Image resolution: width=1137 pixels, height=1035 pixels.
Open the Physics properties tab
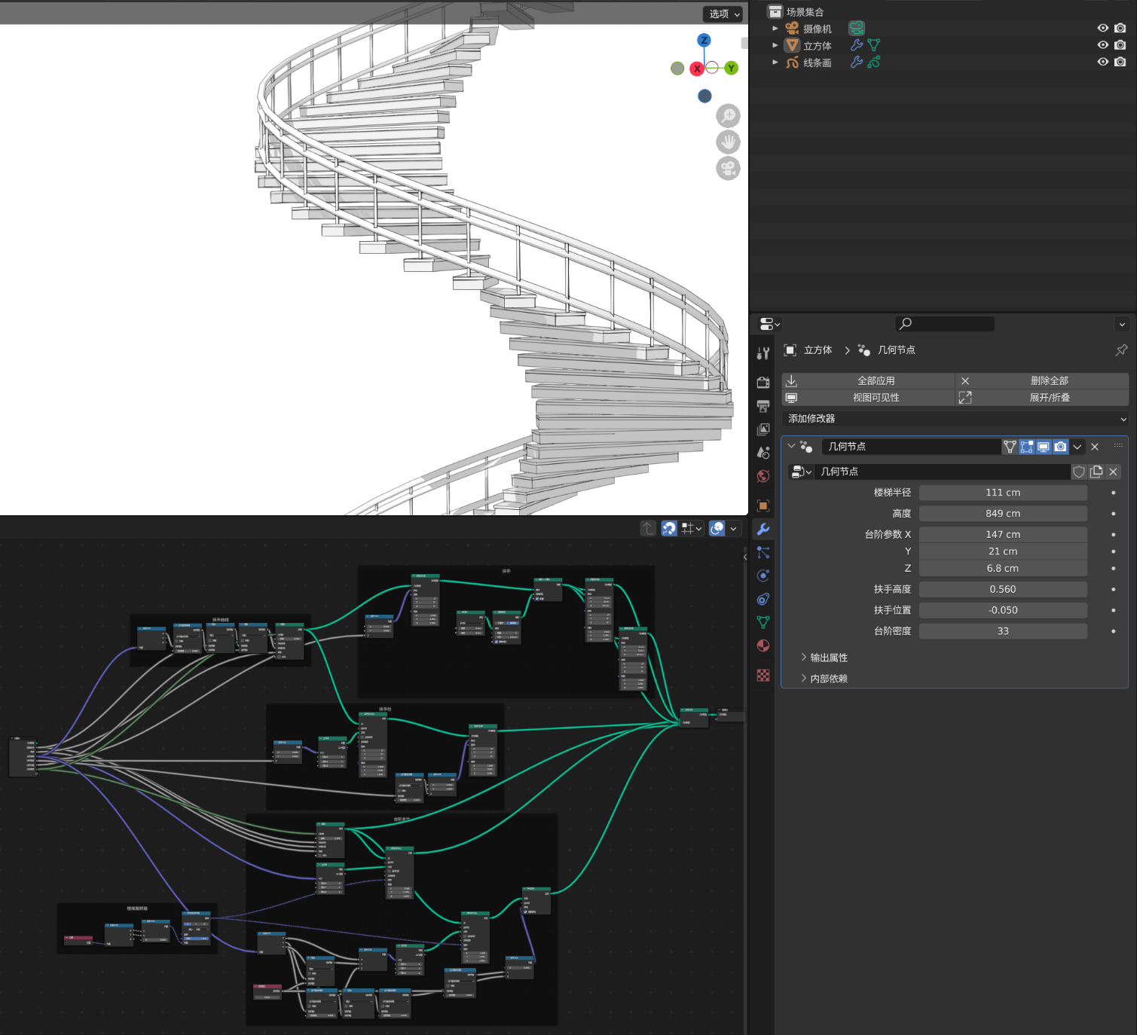tap(763, 576)
